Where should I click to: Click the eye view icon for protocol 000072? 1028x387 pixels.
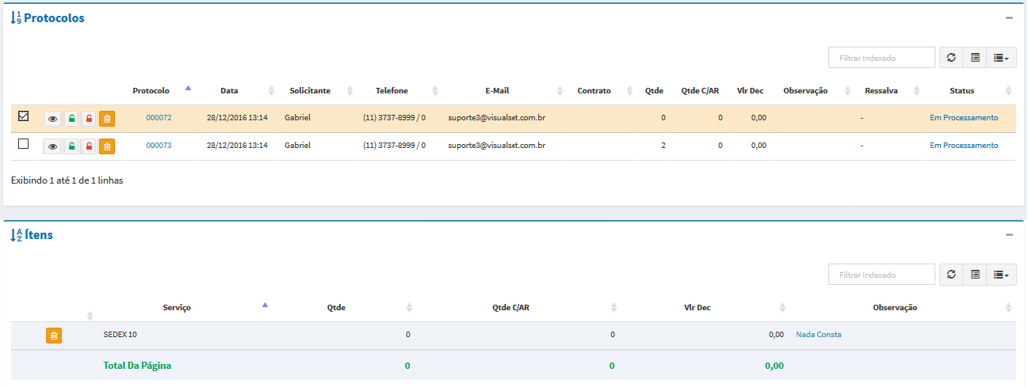coord(53,119)
